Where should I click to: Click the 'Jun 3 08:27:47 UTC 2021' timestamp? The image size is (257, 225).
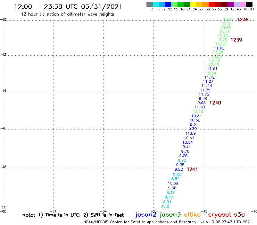pyautogui.click(x=226, y=222)
